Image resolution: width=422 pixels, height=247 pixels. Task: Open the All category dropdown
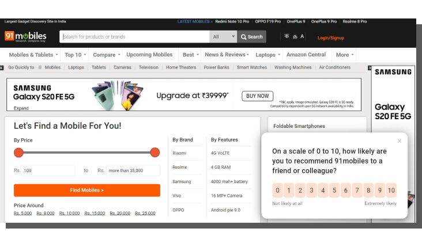tap(223, 37)
